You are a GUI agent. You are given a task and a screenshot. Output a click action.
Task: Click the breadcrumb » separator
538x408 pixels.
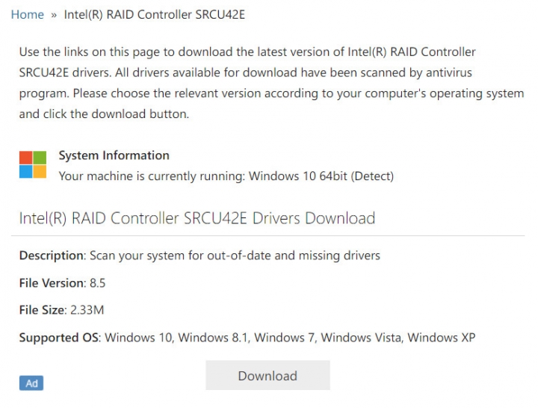[54, 15]
